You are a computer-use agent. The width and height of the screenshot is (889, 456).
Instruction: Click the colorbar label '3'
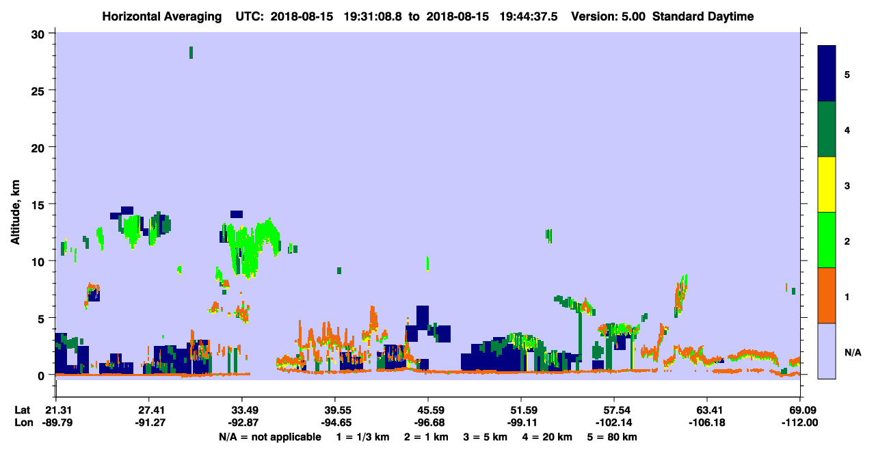[x=847, y=185]
